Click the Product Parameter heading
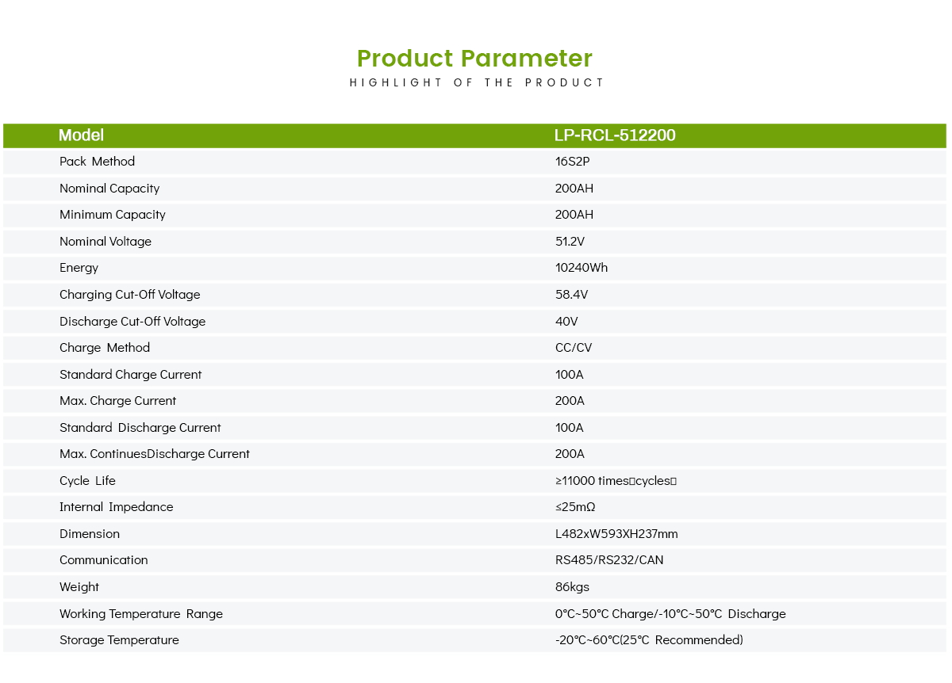Viewport: 952px width, 683px height. [x=474, y=59]
